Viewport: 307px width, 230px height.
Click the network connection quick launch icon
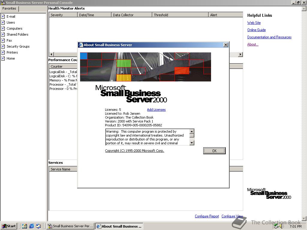click(38, 226)
